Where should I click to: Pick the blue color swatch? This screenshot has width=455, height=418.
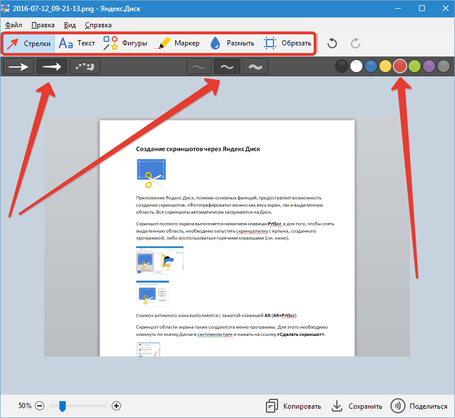pyautogui.click(x=371, y=66)
